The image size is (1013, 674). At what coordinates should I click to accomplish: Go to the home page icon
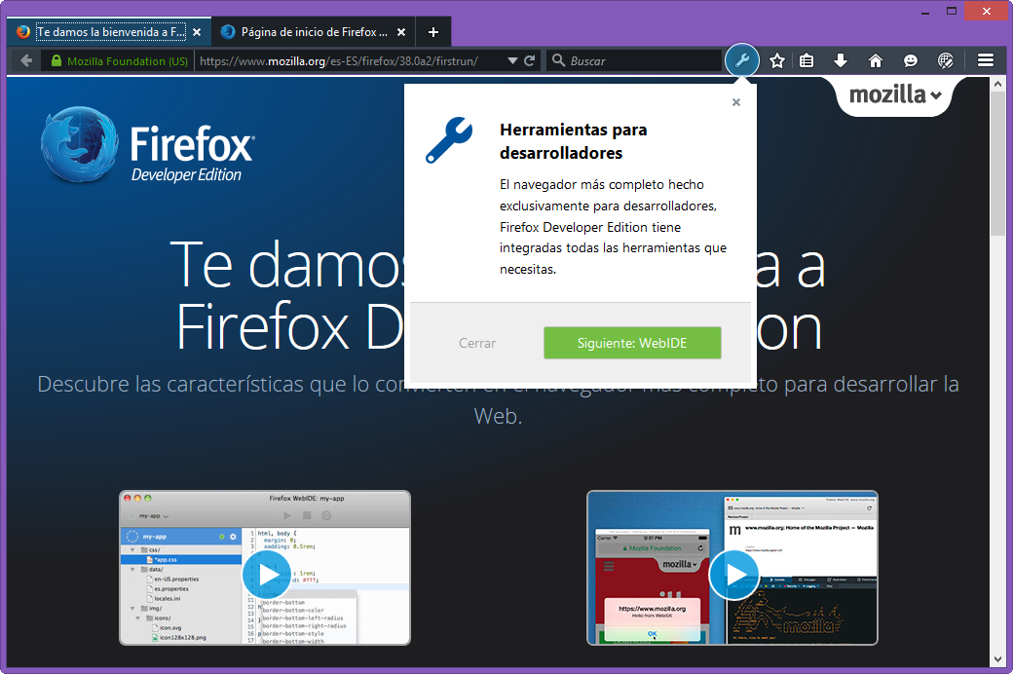[x=876, y=60]
